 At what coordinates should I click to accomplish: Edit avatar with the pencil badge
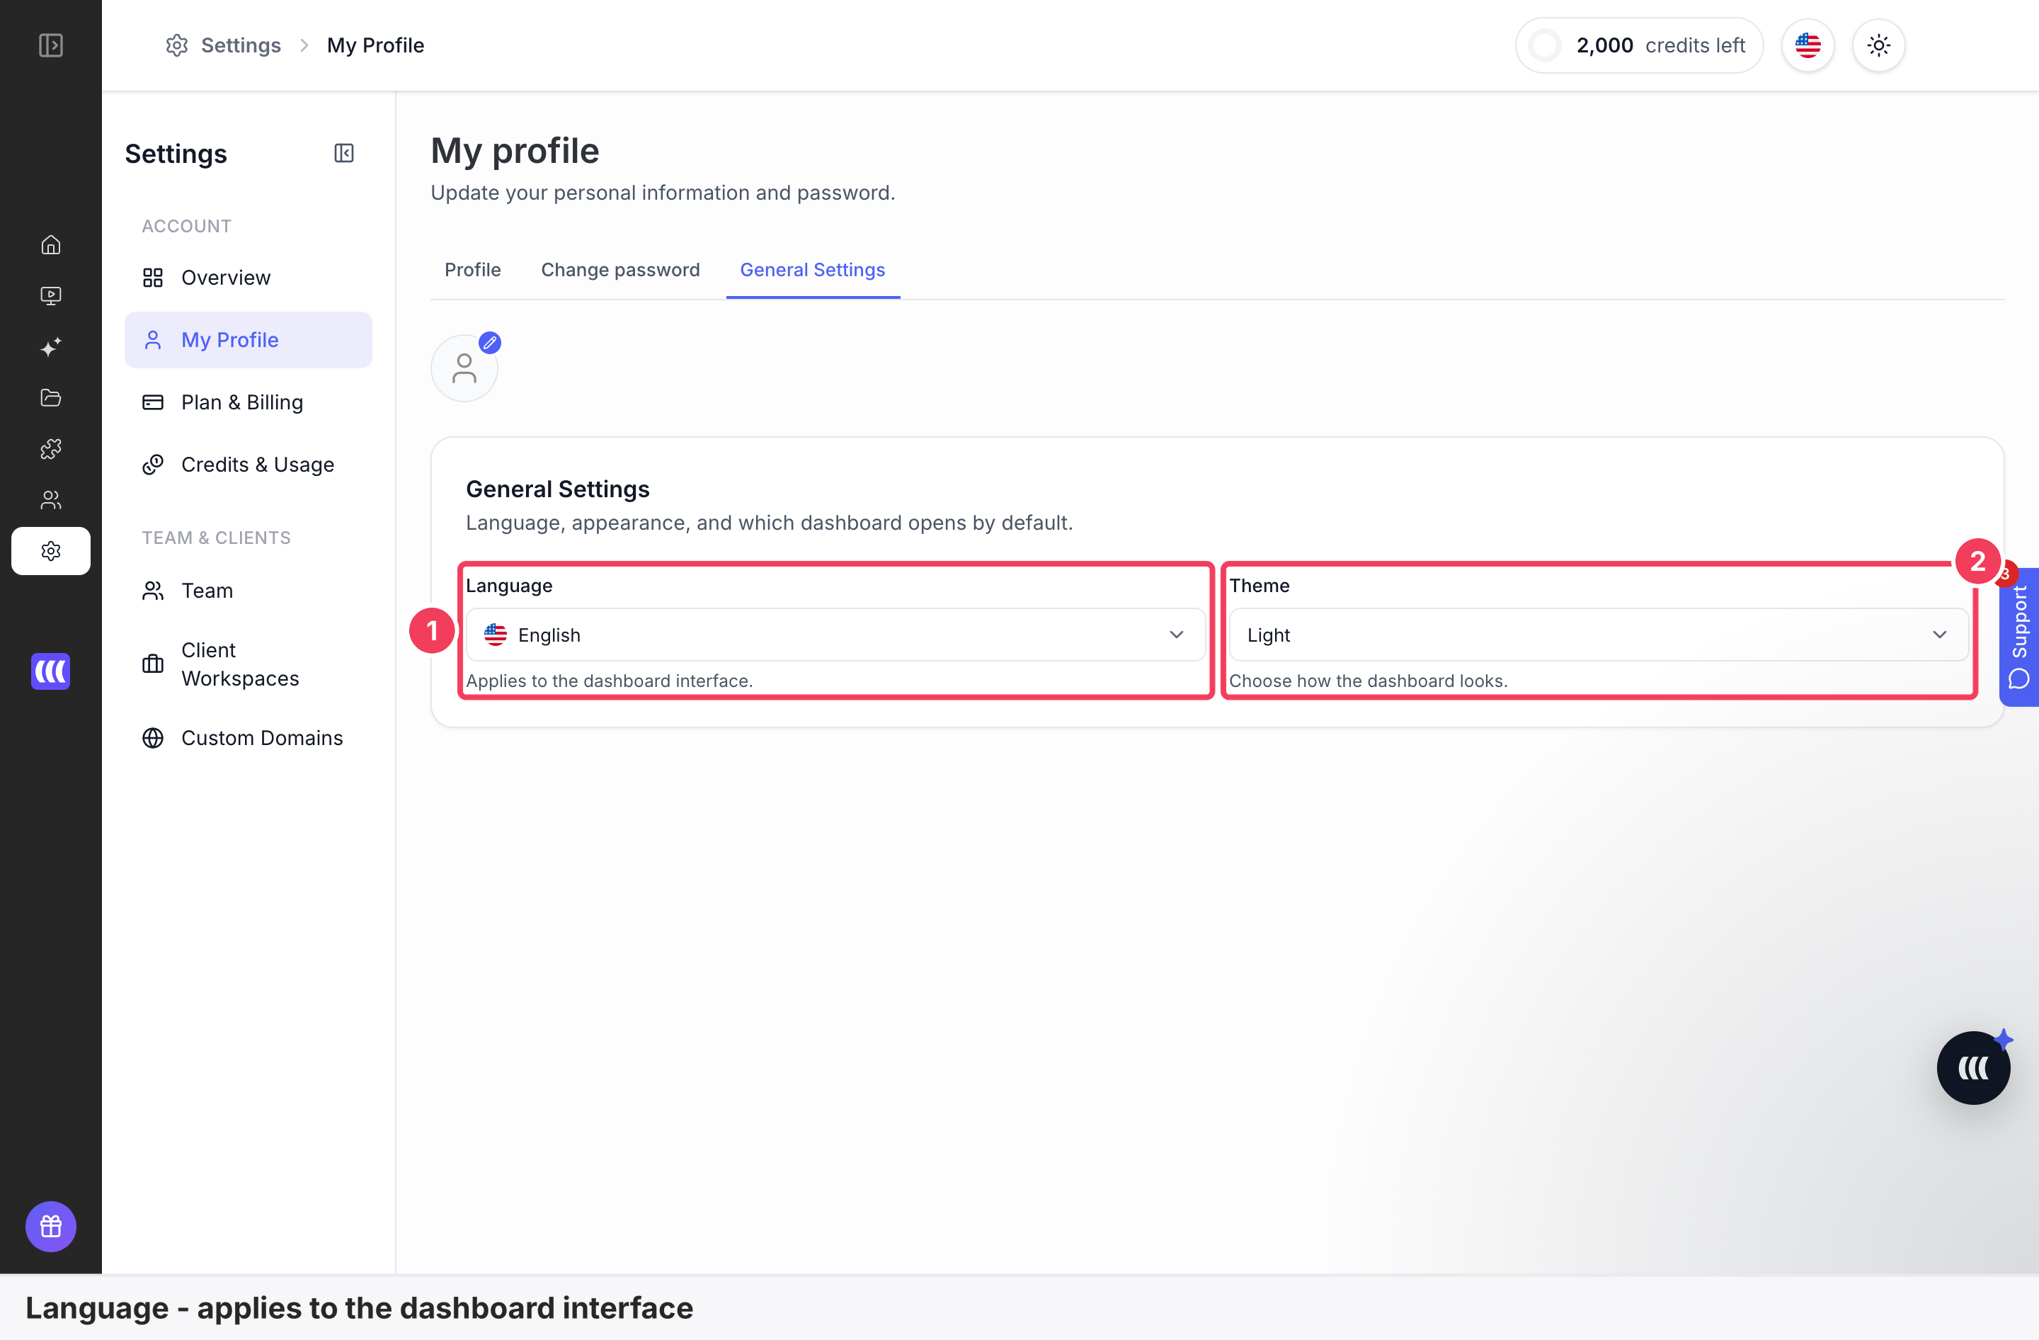pyautogui.click(x=489, y=343)
